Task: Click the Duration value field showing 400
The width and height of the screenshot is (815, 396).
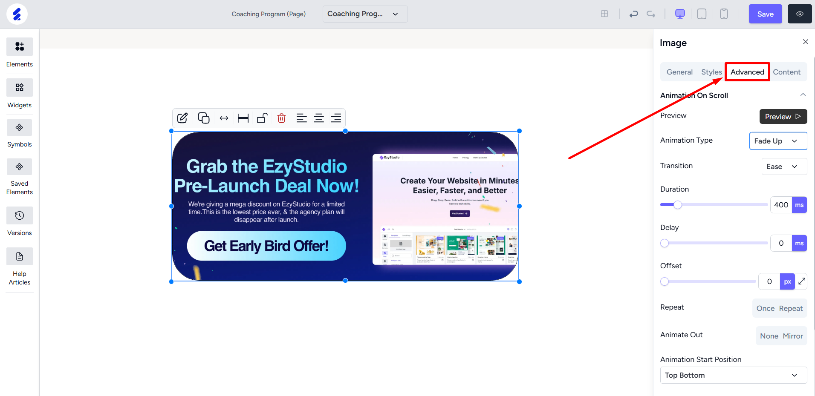Action: pos(781,205)
